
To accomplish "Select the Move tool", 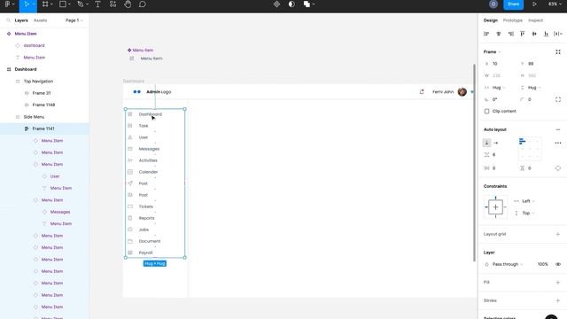I will [27, 4].
